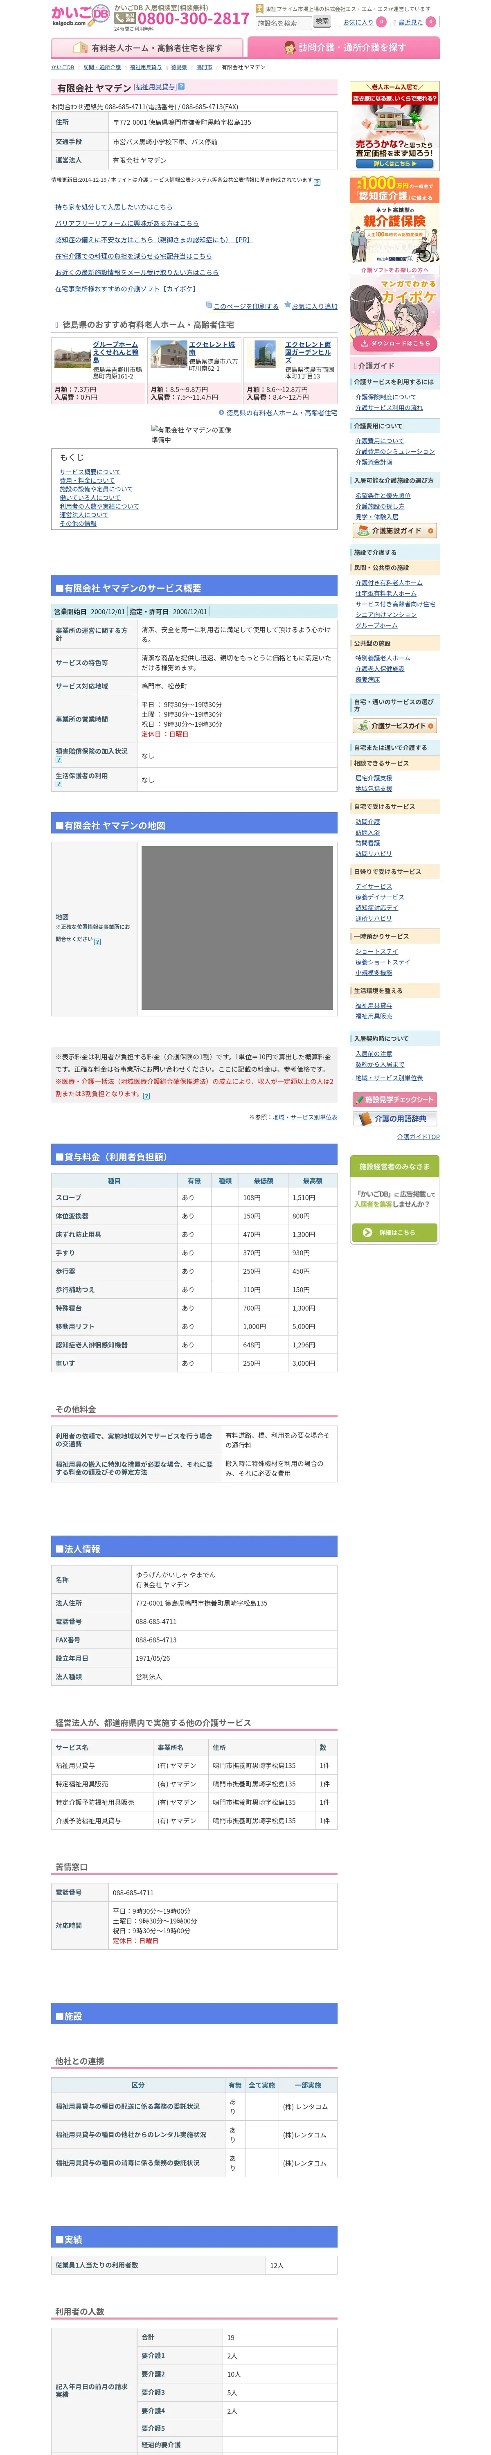Open 介護付き有料老人ホーム sidebar link
The image size is (491, 2455).
[389, 582]
